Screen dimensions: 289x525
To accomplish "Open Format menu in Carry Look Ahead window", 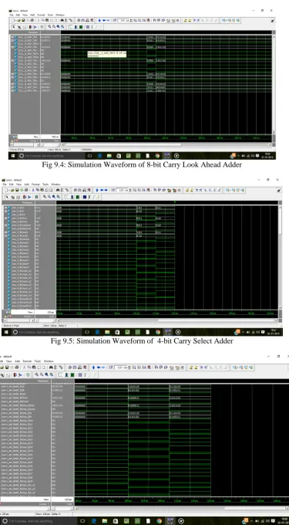I will [x=41, y=15].
